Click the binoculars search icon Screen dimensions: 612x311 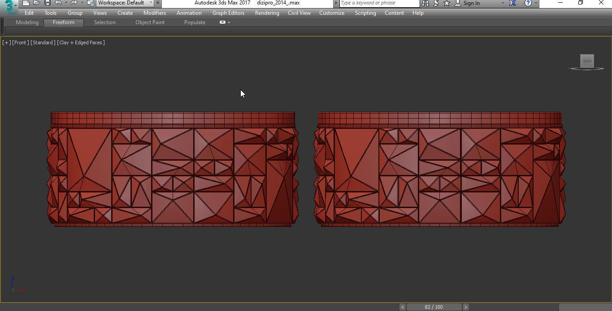coord(425,3)
